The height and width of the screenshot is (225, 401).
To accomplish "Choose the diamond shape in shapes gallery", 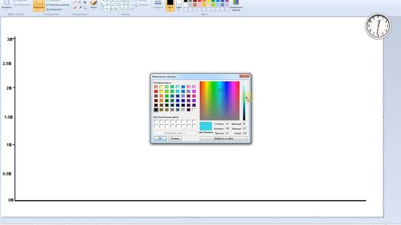I will coord(107,5).
